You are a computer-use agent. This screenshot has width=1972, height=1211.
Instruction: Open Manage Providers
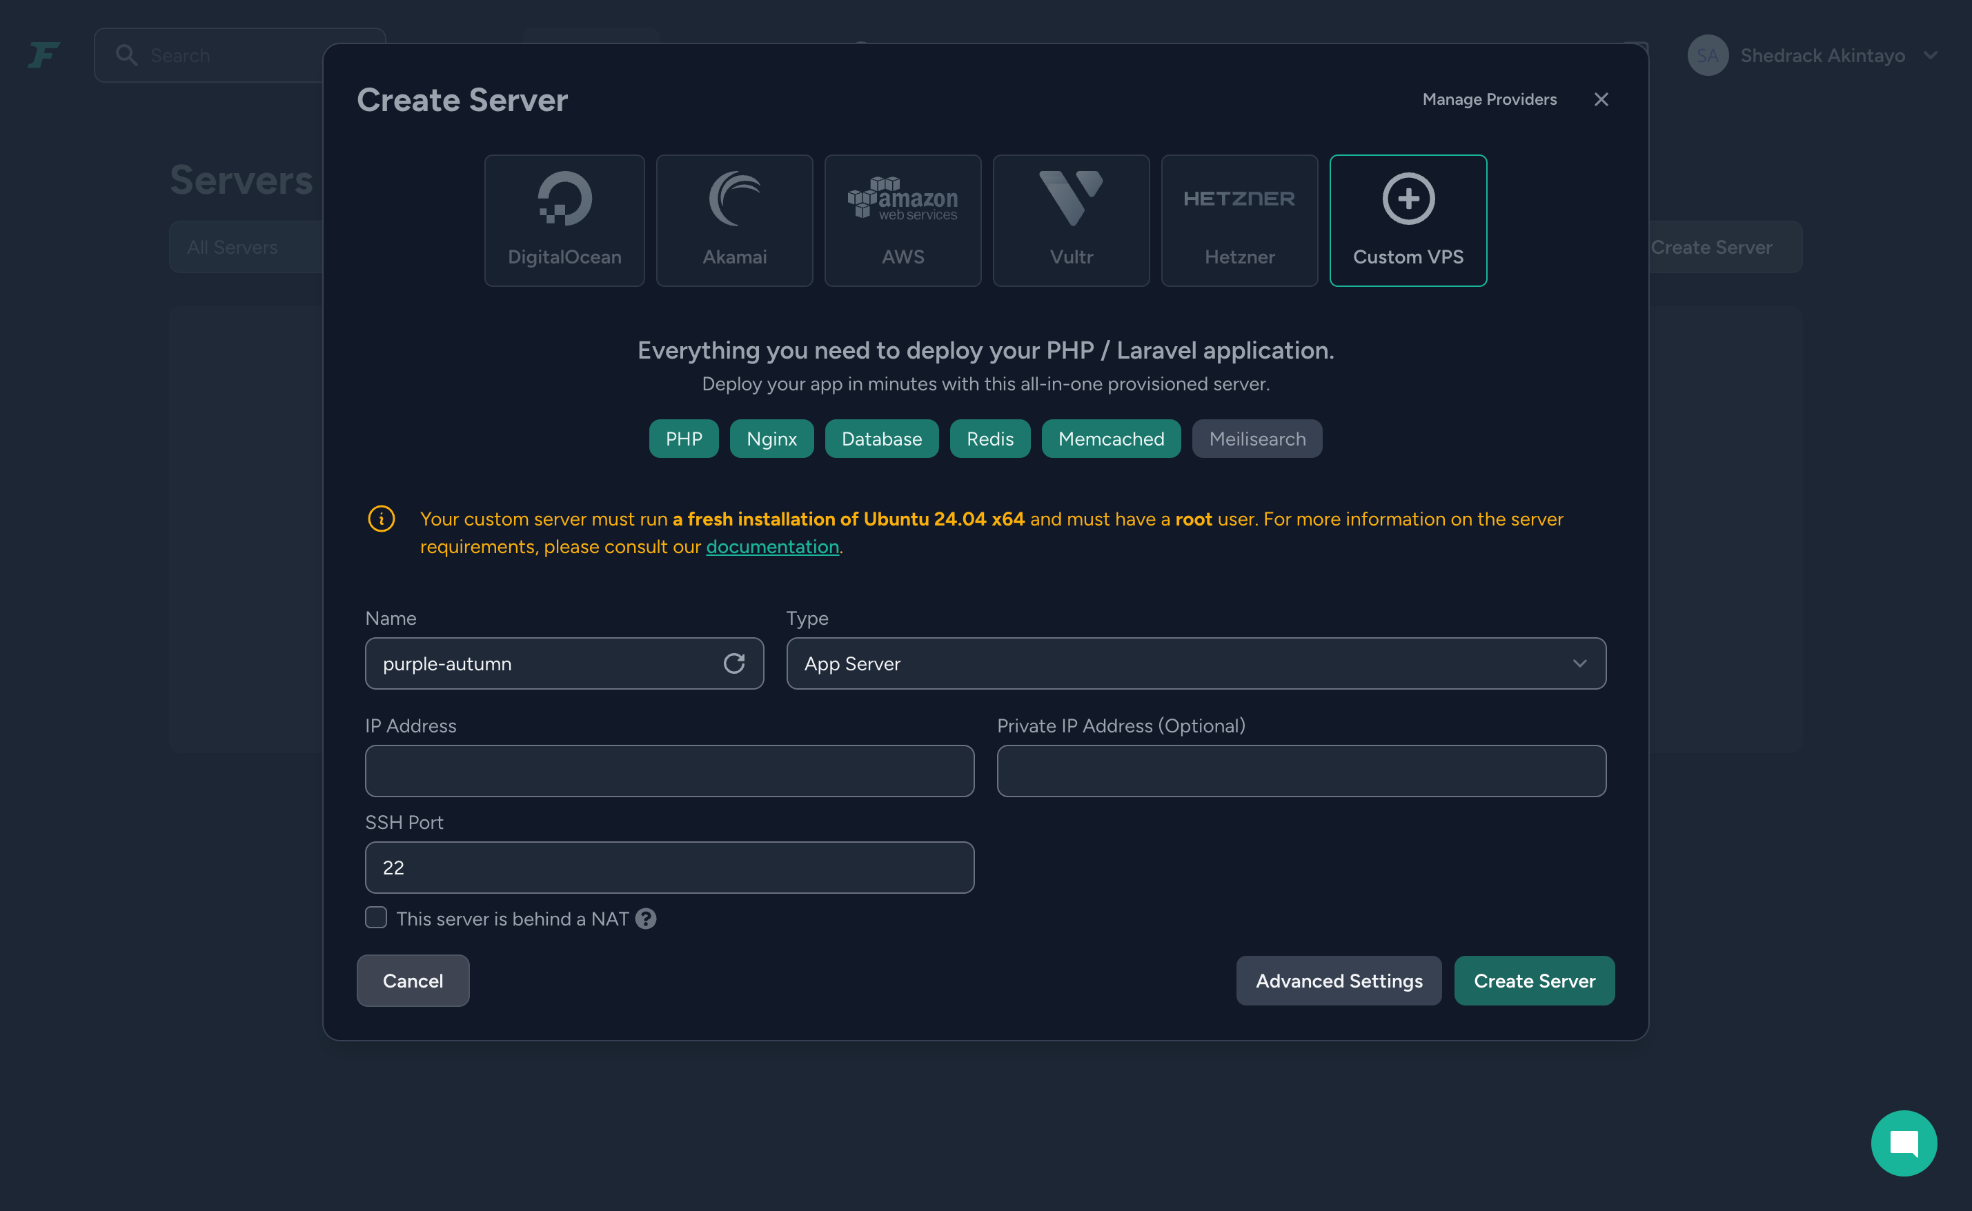(1489, 99)
